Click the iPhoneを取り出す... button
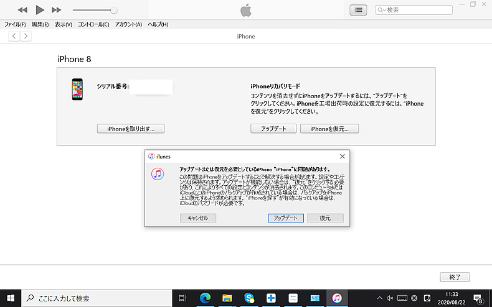This screenshot has height=307, width=492. tap(131, 129)
